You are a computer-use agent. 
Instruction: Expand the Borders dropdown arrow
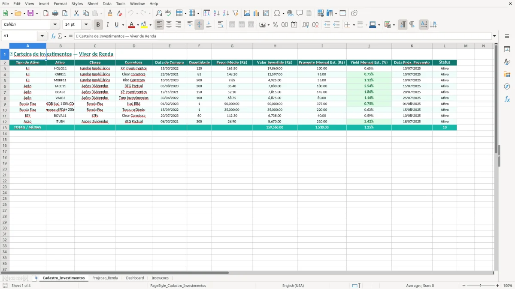coord(354,25)
